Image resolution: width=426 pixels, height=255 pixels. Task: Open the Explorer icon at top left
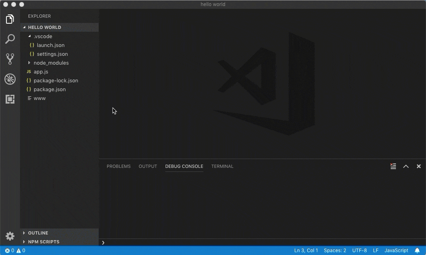click(10, 19)
